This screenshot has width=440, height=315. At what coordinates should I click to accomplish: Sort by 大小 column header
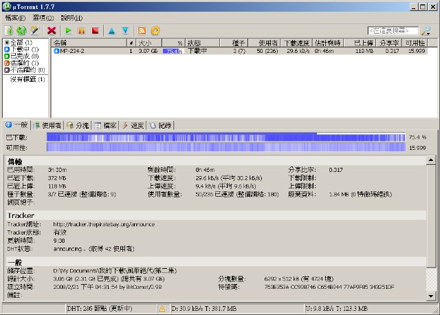tap(148, 43)
